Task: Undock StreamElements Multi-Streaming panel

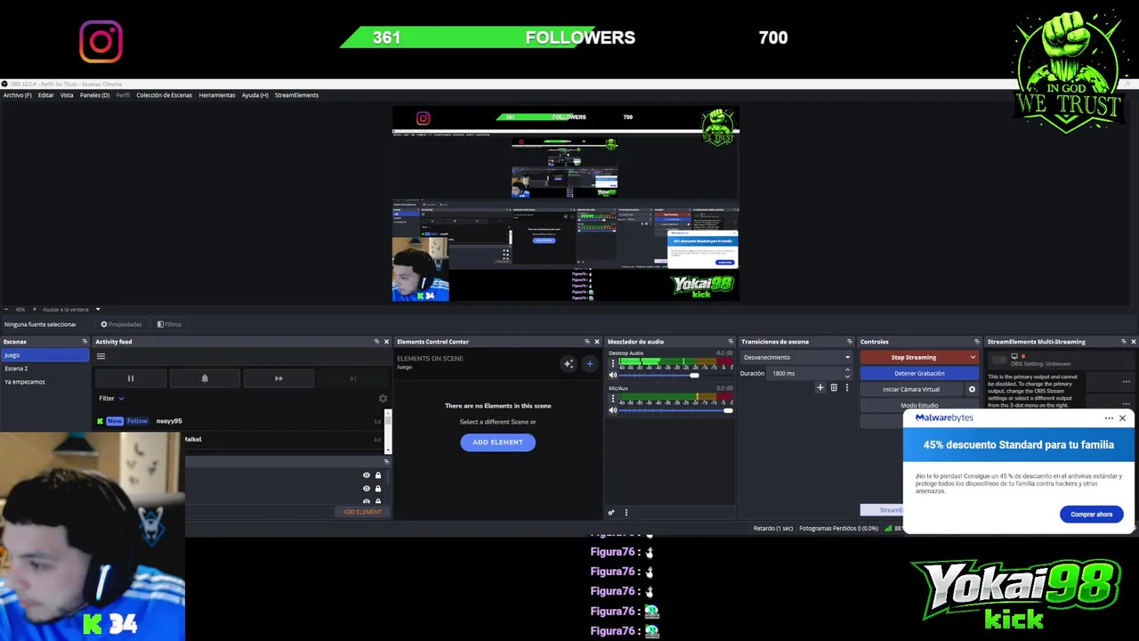Action: tap(1123, 342)
